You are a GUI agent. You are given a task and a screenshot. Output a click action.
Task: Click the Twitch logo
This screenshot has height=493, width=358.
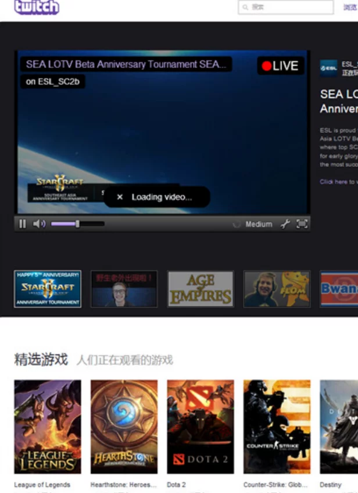[x=37, y=7]
